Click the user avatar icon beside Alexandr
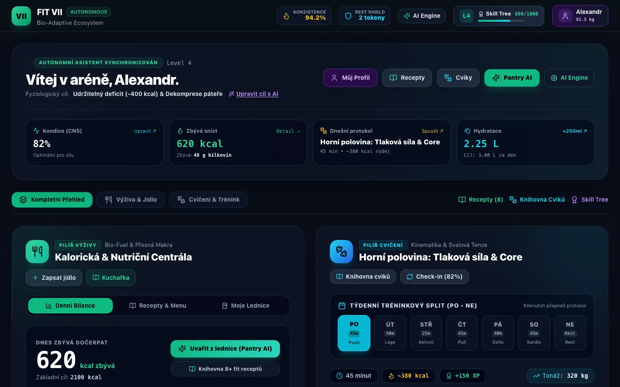The height and width of the screenshot is (387, 620). (565, 16)
